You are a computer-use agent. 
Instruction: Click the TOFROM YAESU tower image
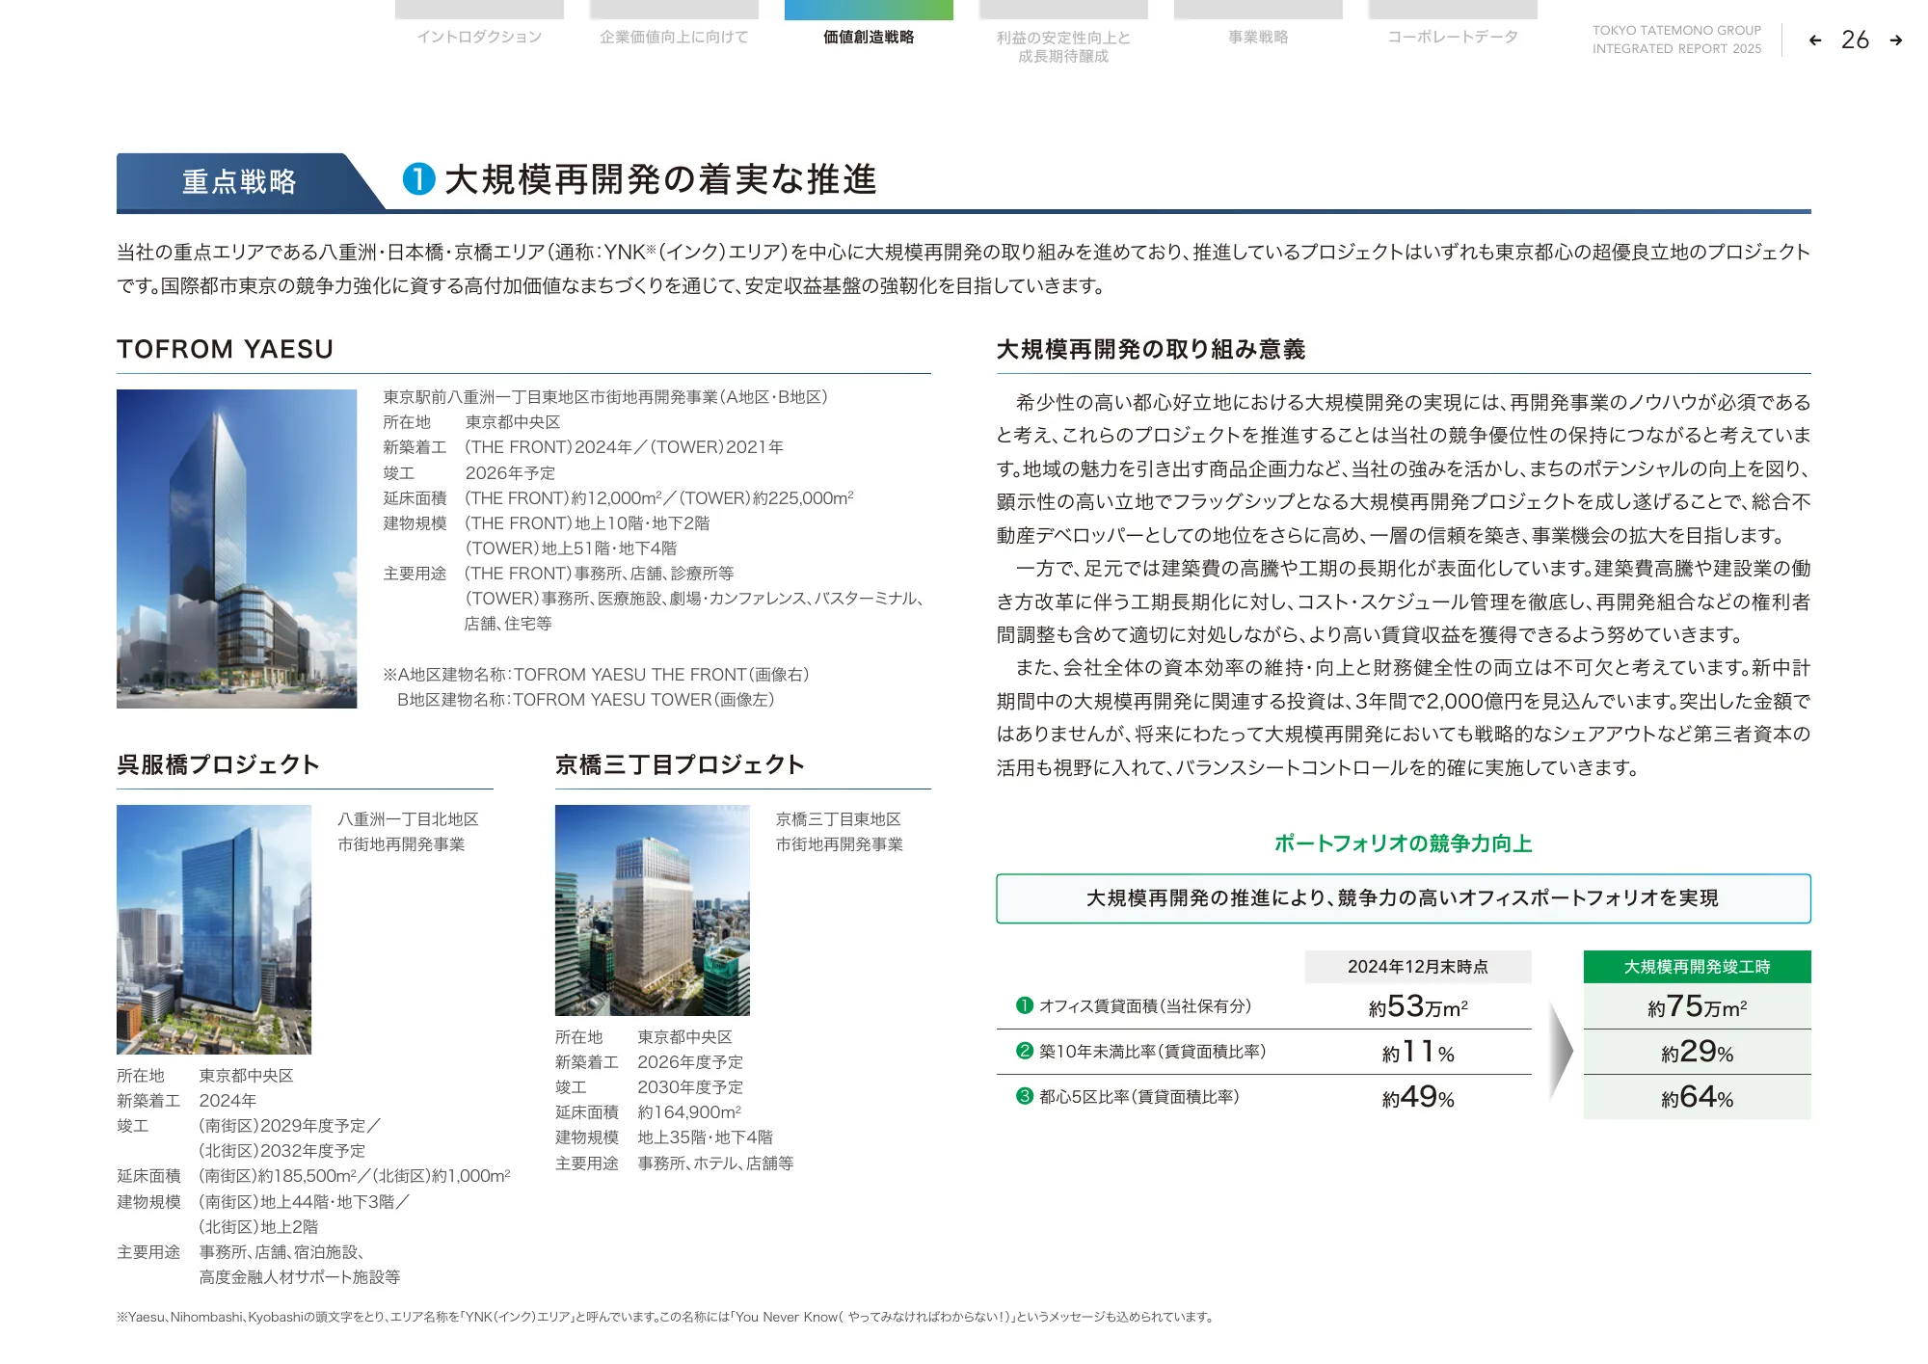(x=236, y=548)
